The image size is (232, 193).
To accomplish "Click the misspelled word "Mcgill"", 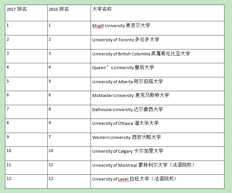I will click(98, 26).
